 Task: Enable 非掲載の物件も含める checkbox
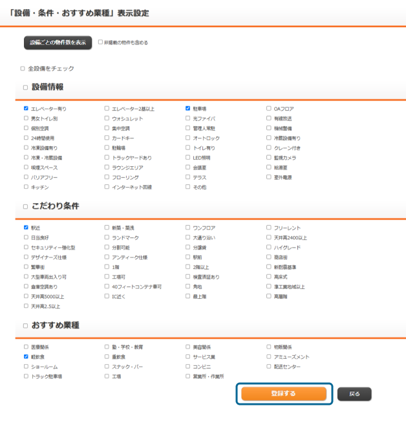[x=100, y=43]
